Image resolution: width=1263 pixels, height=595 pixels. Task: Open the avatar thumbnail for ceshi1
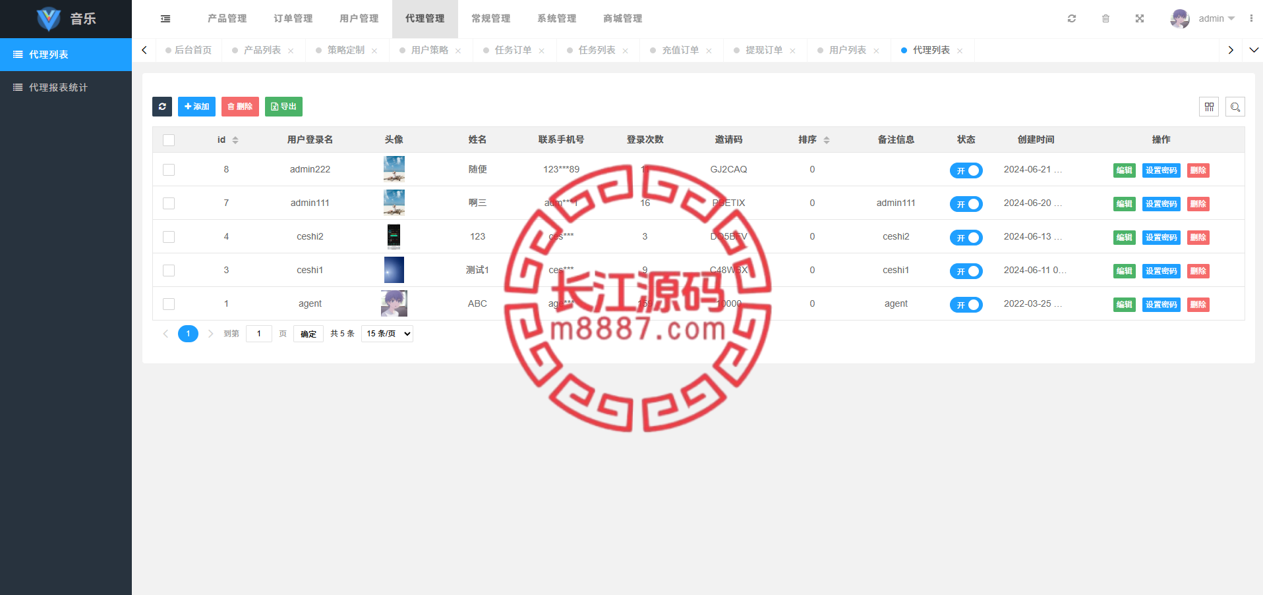pos(394,270)
